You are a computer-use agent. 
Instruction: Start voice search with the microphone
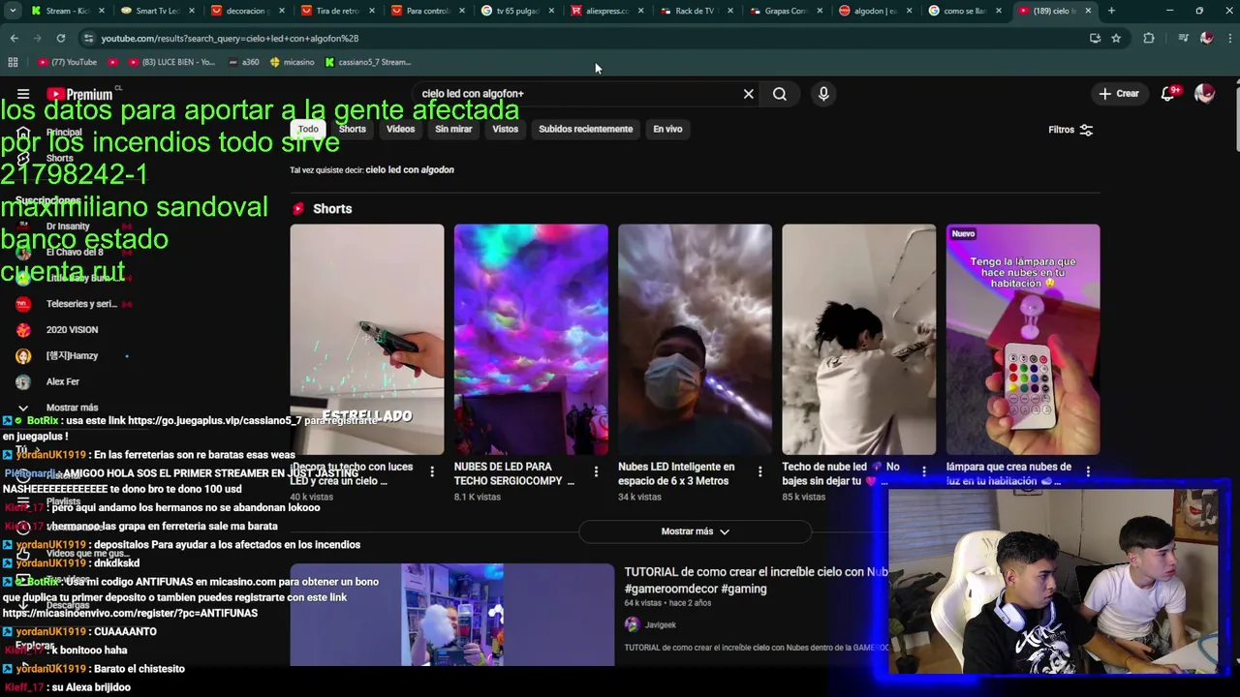(823, 94)
